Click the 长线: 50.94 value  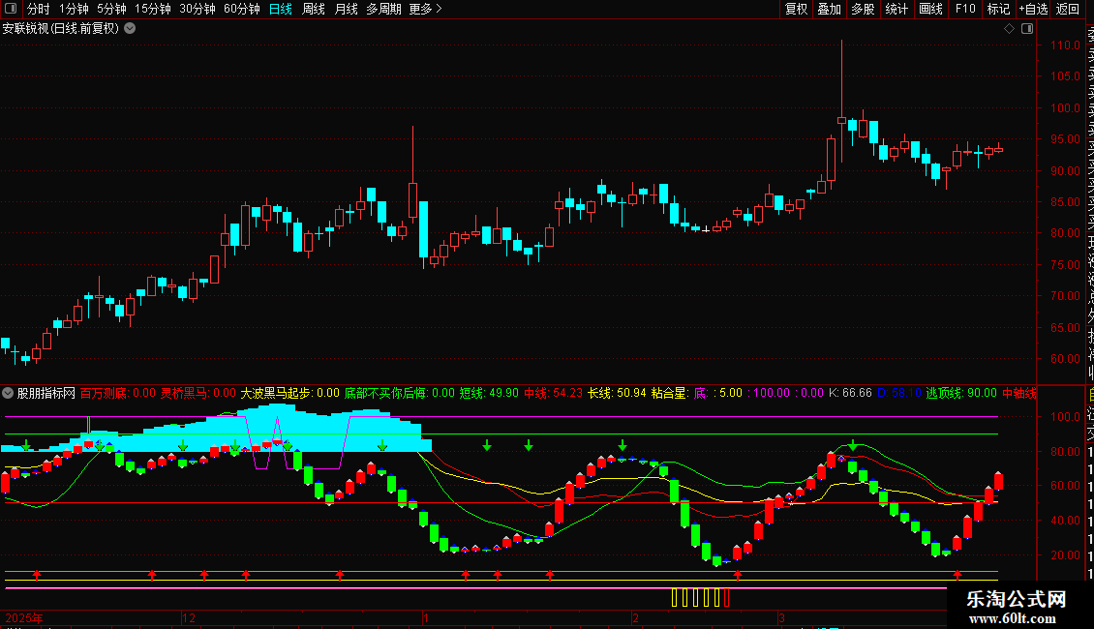coord(617,393)
